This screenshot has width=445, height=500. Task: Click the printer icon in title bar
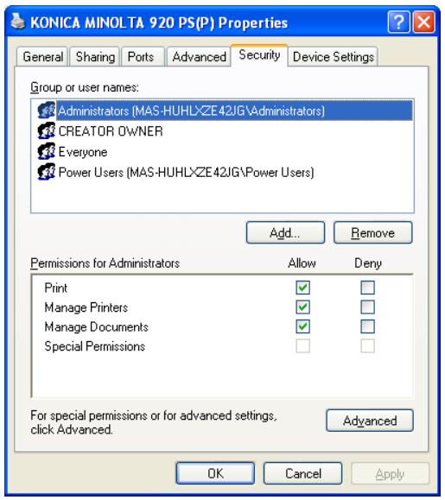[x=17, y=22]
